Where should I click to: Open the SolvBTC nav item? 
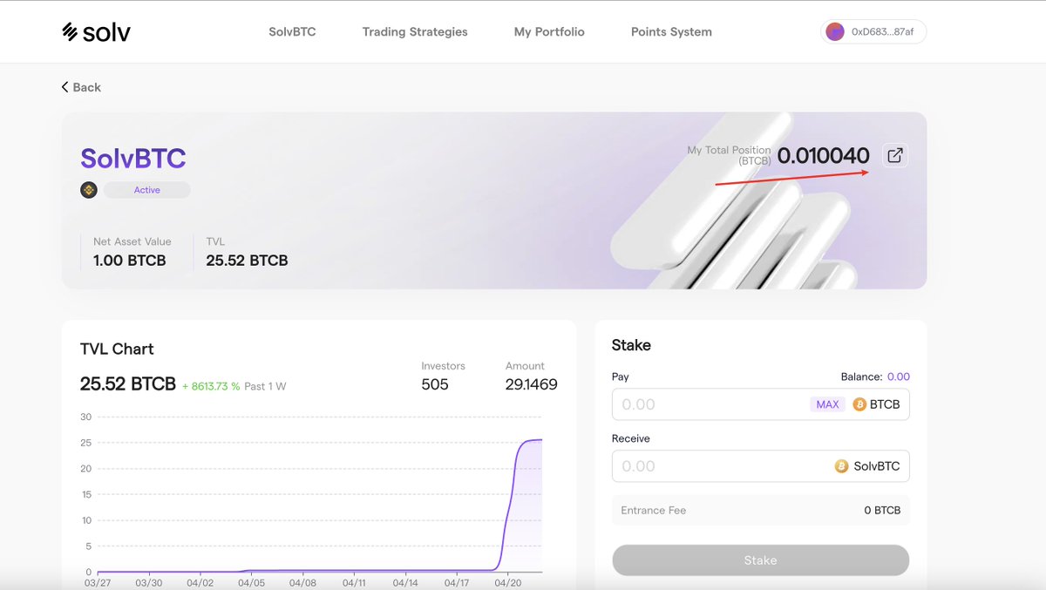[x=292, y=32]
